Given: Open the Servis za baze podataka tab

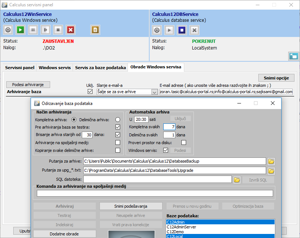Looking at the screenshot, I should tap(100, 68).
